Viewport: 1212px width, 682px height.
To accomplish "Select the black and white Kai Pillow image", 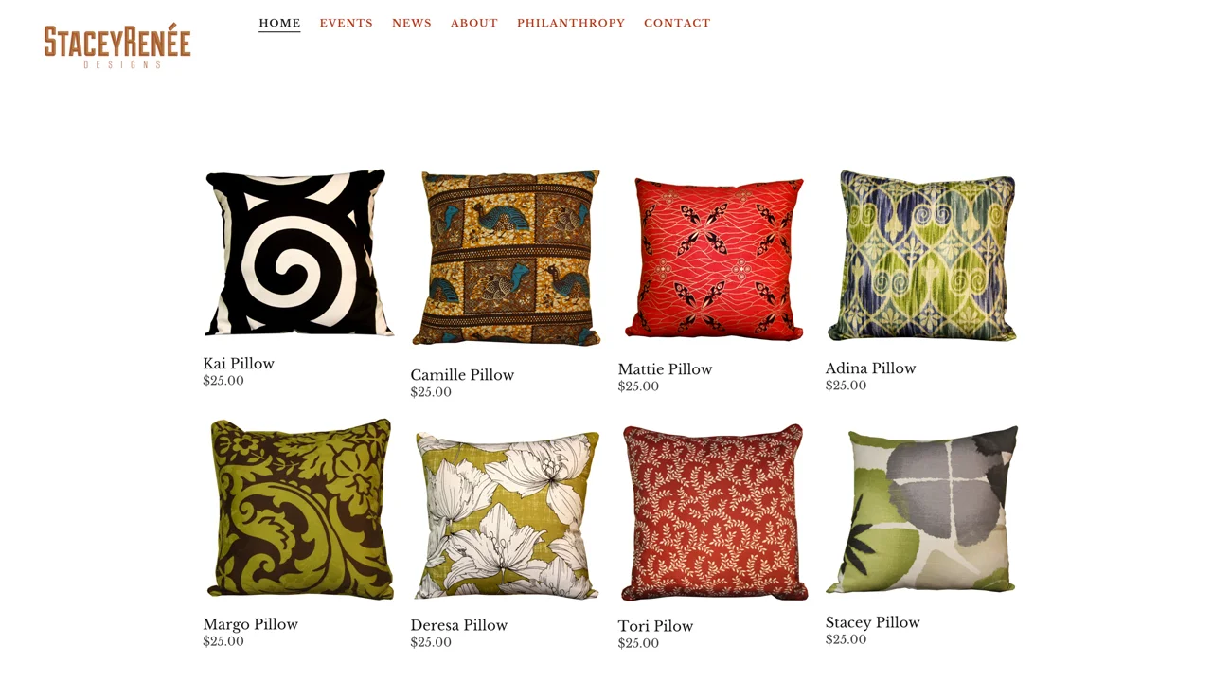I will point(298,253).
